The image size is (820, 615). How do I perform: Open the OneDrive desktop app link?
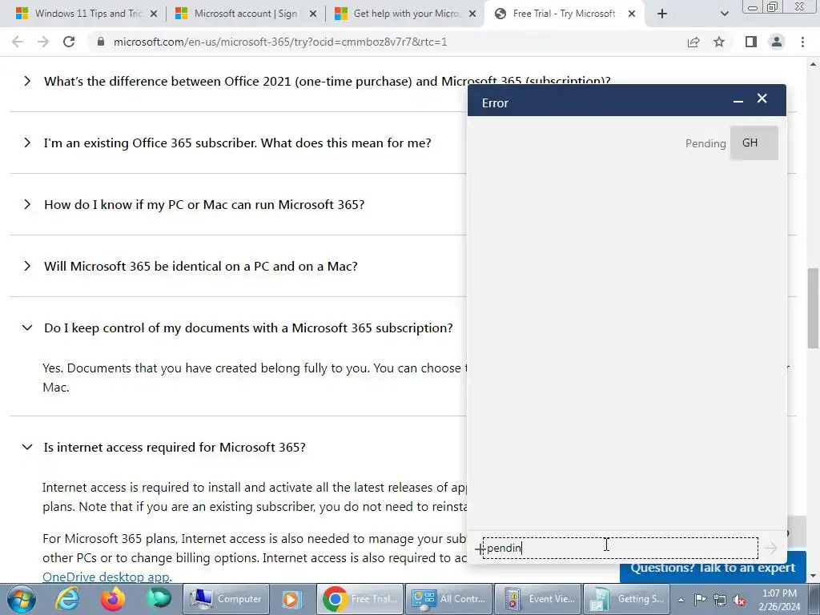tap(107, 577)
